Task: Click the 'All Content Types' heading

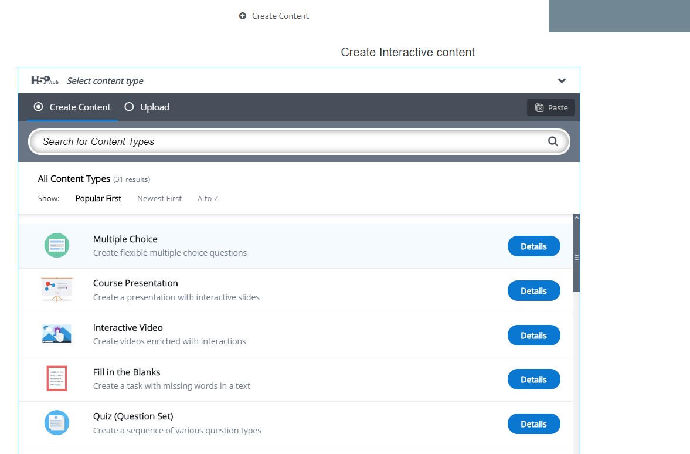Action: [74, 179]
